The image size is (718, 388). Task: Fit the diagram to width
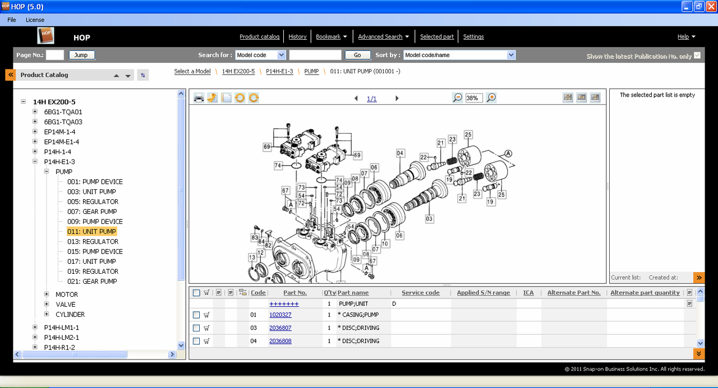[x=582, y=97]
